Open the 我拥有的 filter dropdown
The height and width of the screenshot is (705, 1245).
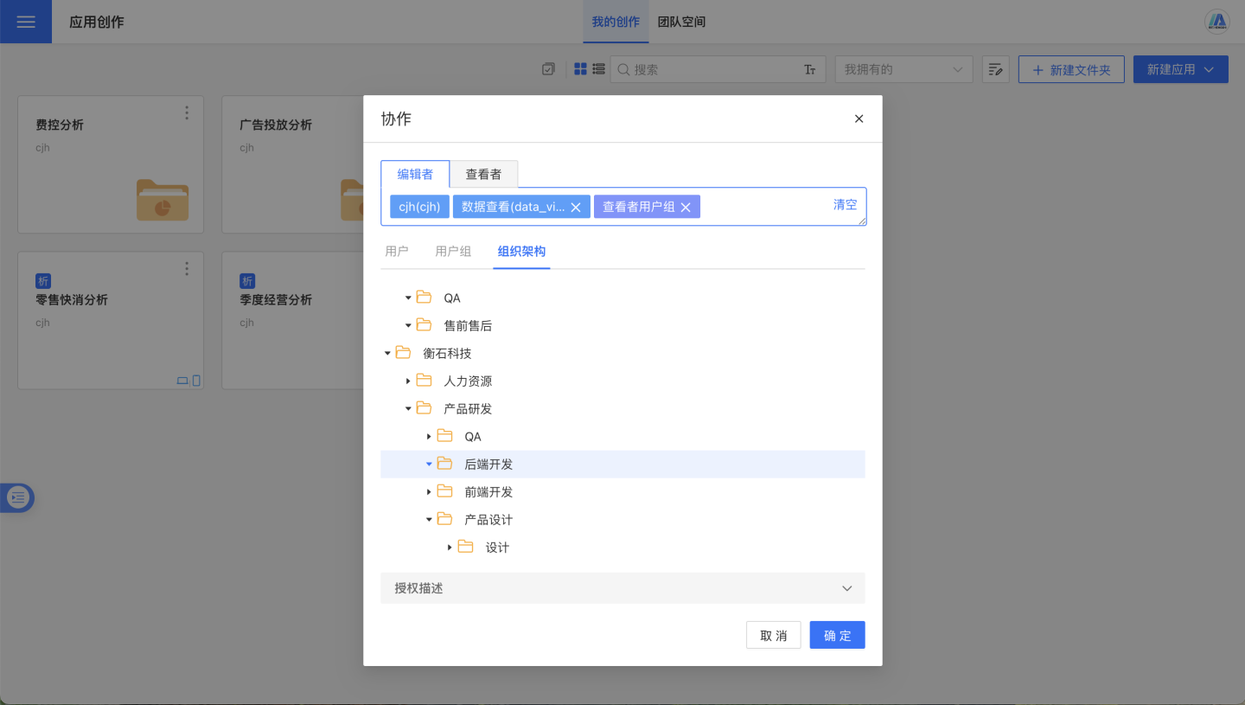(x=903, y=69)
